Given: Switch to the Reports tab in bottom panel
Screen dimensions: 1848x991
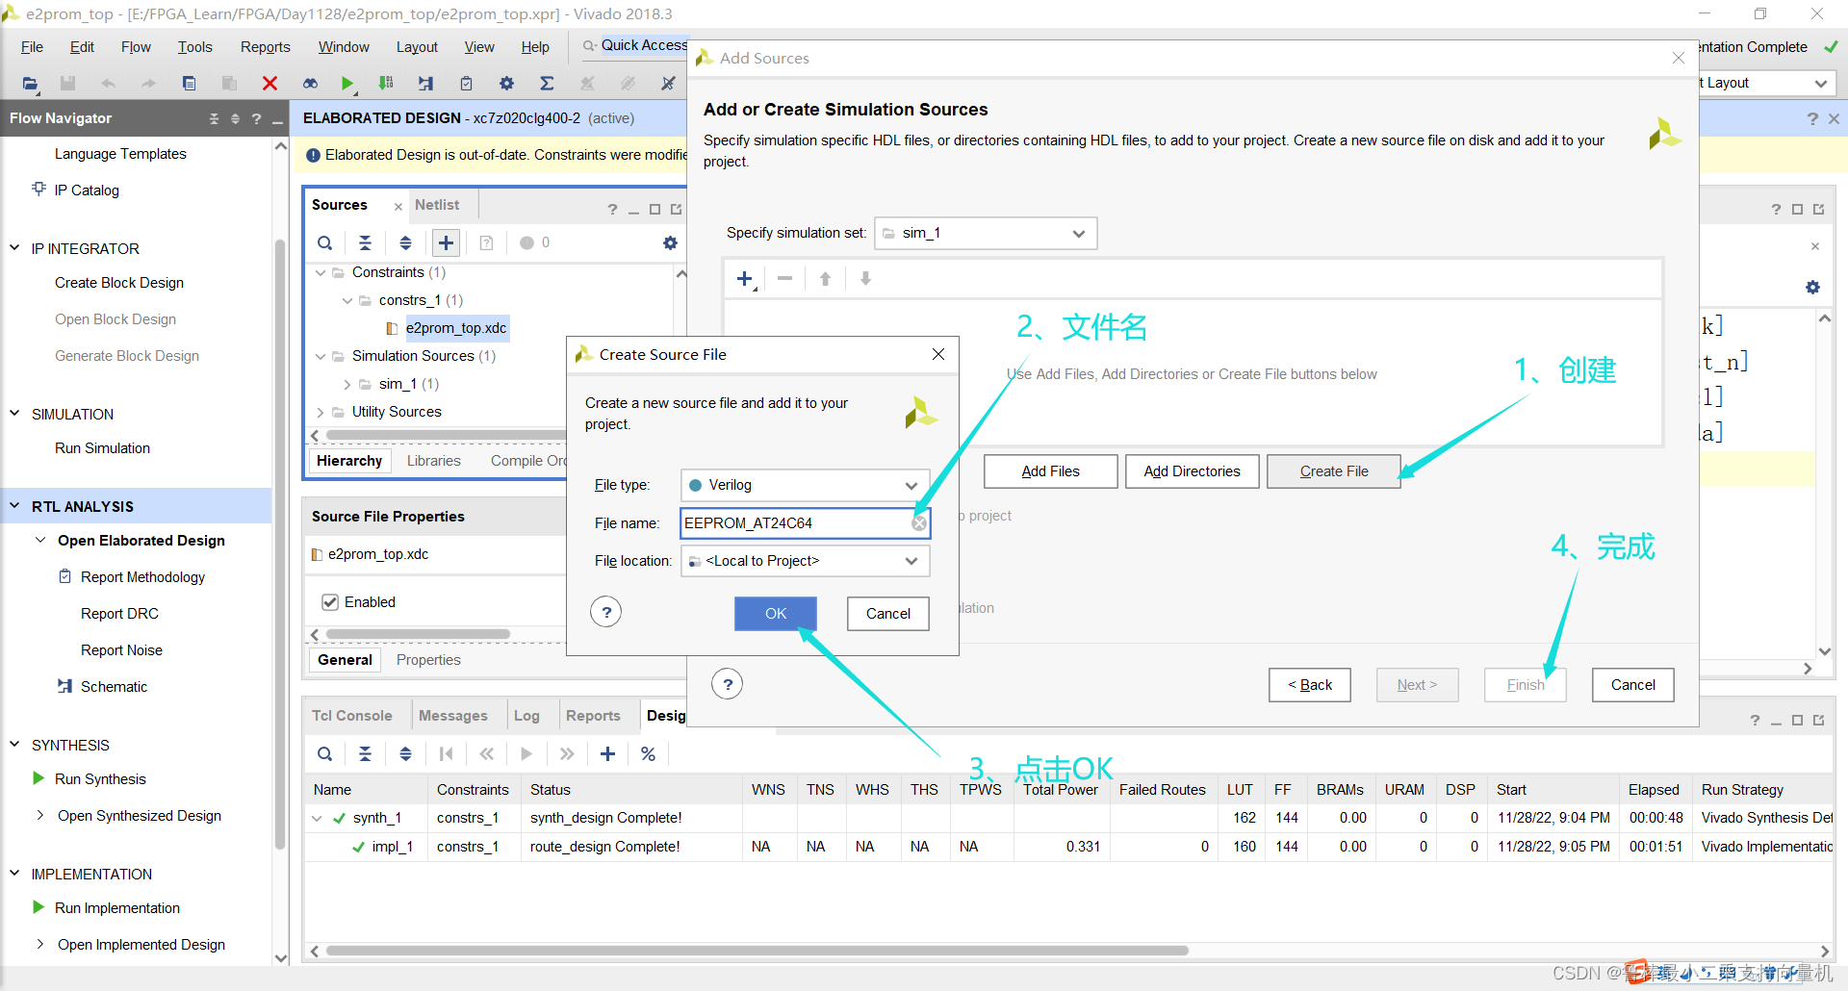Looking at the screenshot, I should click(593, 716).
